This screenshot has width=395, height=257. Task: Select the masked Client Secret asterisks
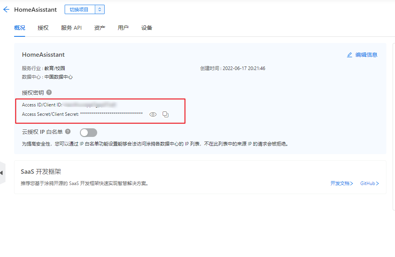point(111,114)
